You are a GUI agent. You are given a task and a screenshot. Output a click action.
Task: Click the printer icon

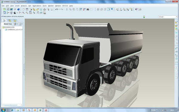pos(44,9)
